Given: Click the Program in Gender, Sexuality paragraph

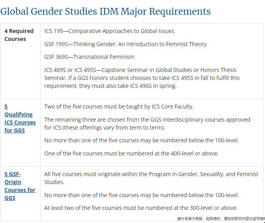Looking at the screenshot, I should point(151,178).
